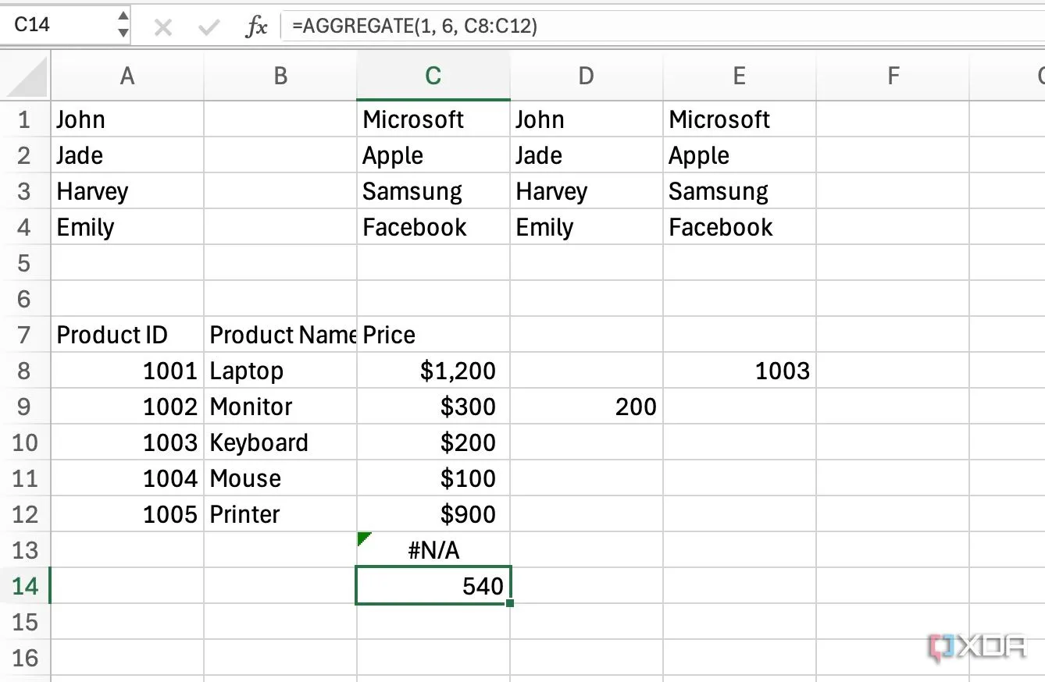Select column C header

point(433,76)
